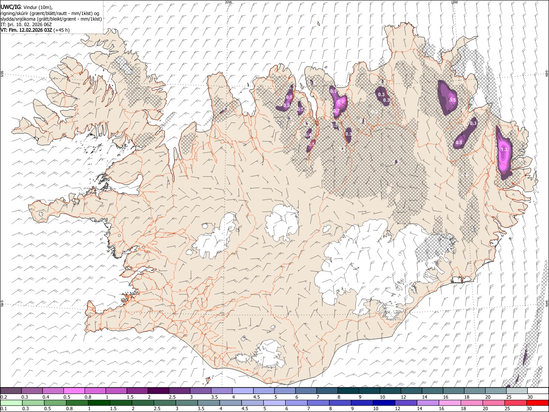
Task: Click the '4.5' label in the lower legend row
Action: (x=244, y=409)
